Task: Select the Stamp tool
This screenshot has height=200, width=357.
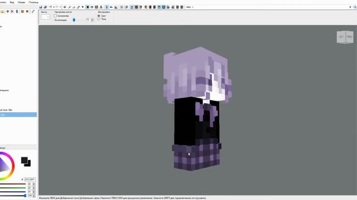Action: (x=101, y=7)
